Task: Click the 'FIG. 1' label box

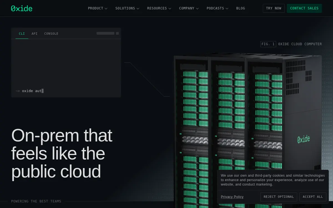Action: pos(268,44)
